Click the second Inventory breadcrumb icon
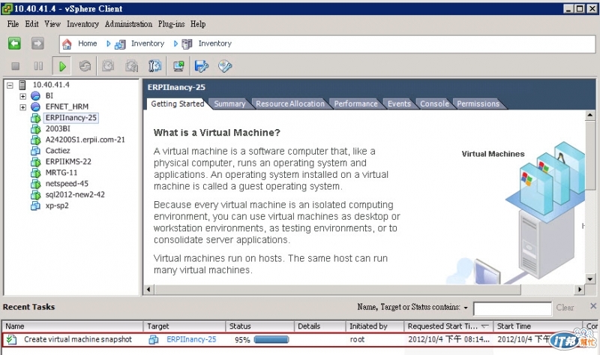600x355 pixels. pos(187,44)
